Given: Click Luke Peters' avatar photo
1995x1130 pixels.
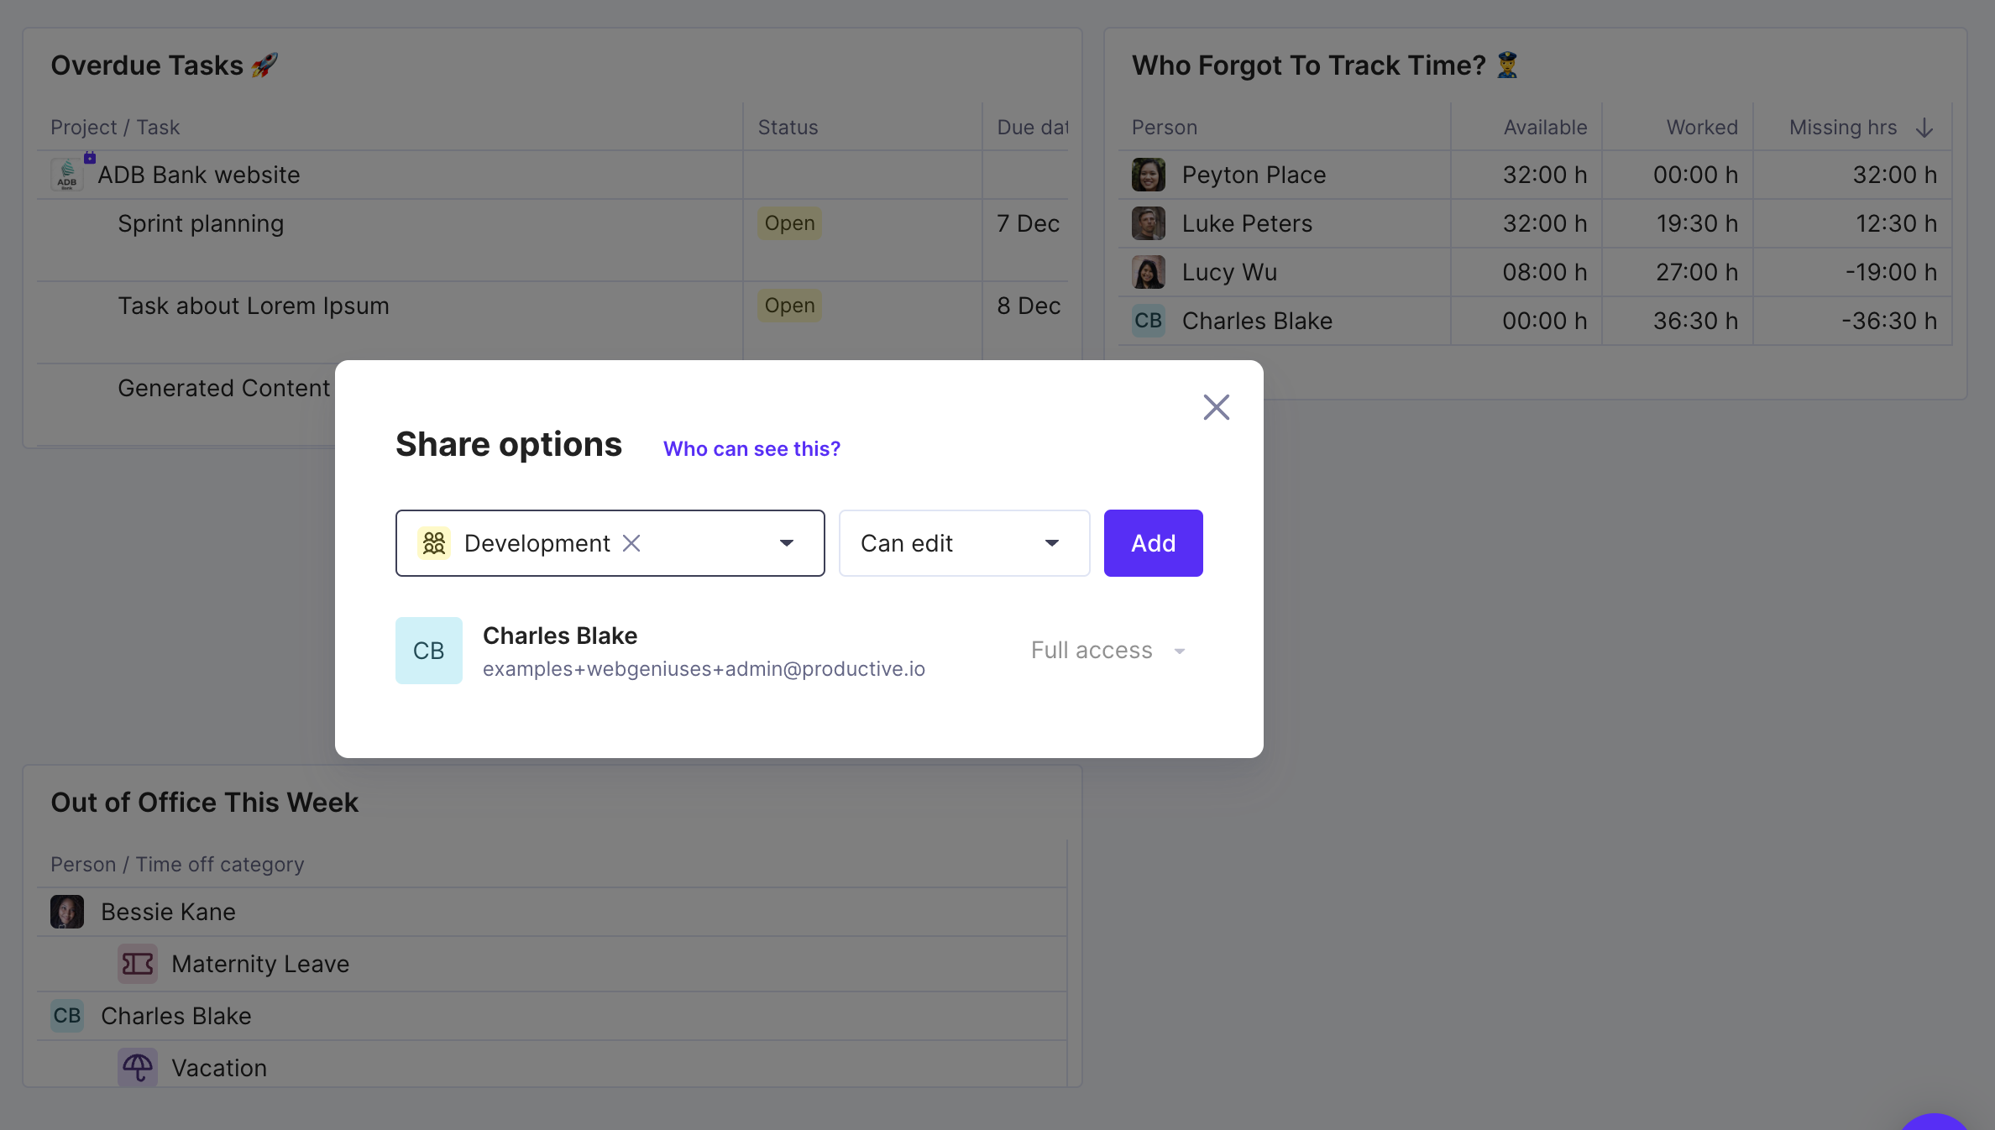Looking at the screenshot, I should coord(1149,223).
